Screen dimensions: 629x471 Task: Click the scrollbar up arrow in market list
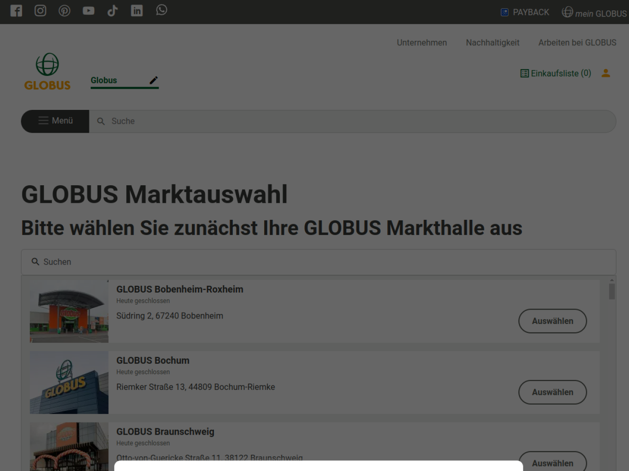click(x=612, y=280)
